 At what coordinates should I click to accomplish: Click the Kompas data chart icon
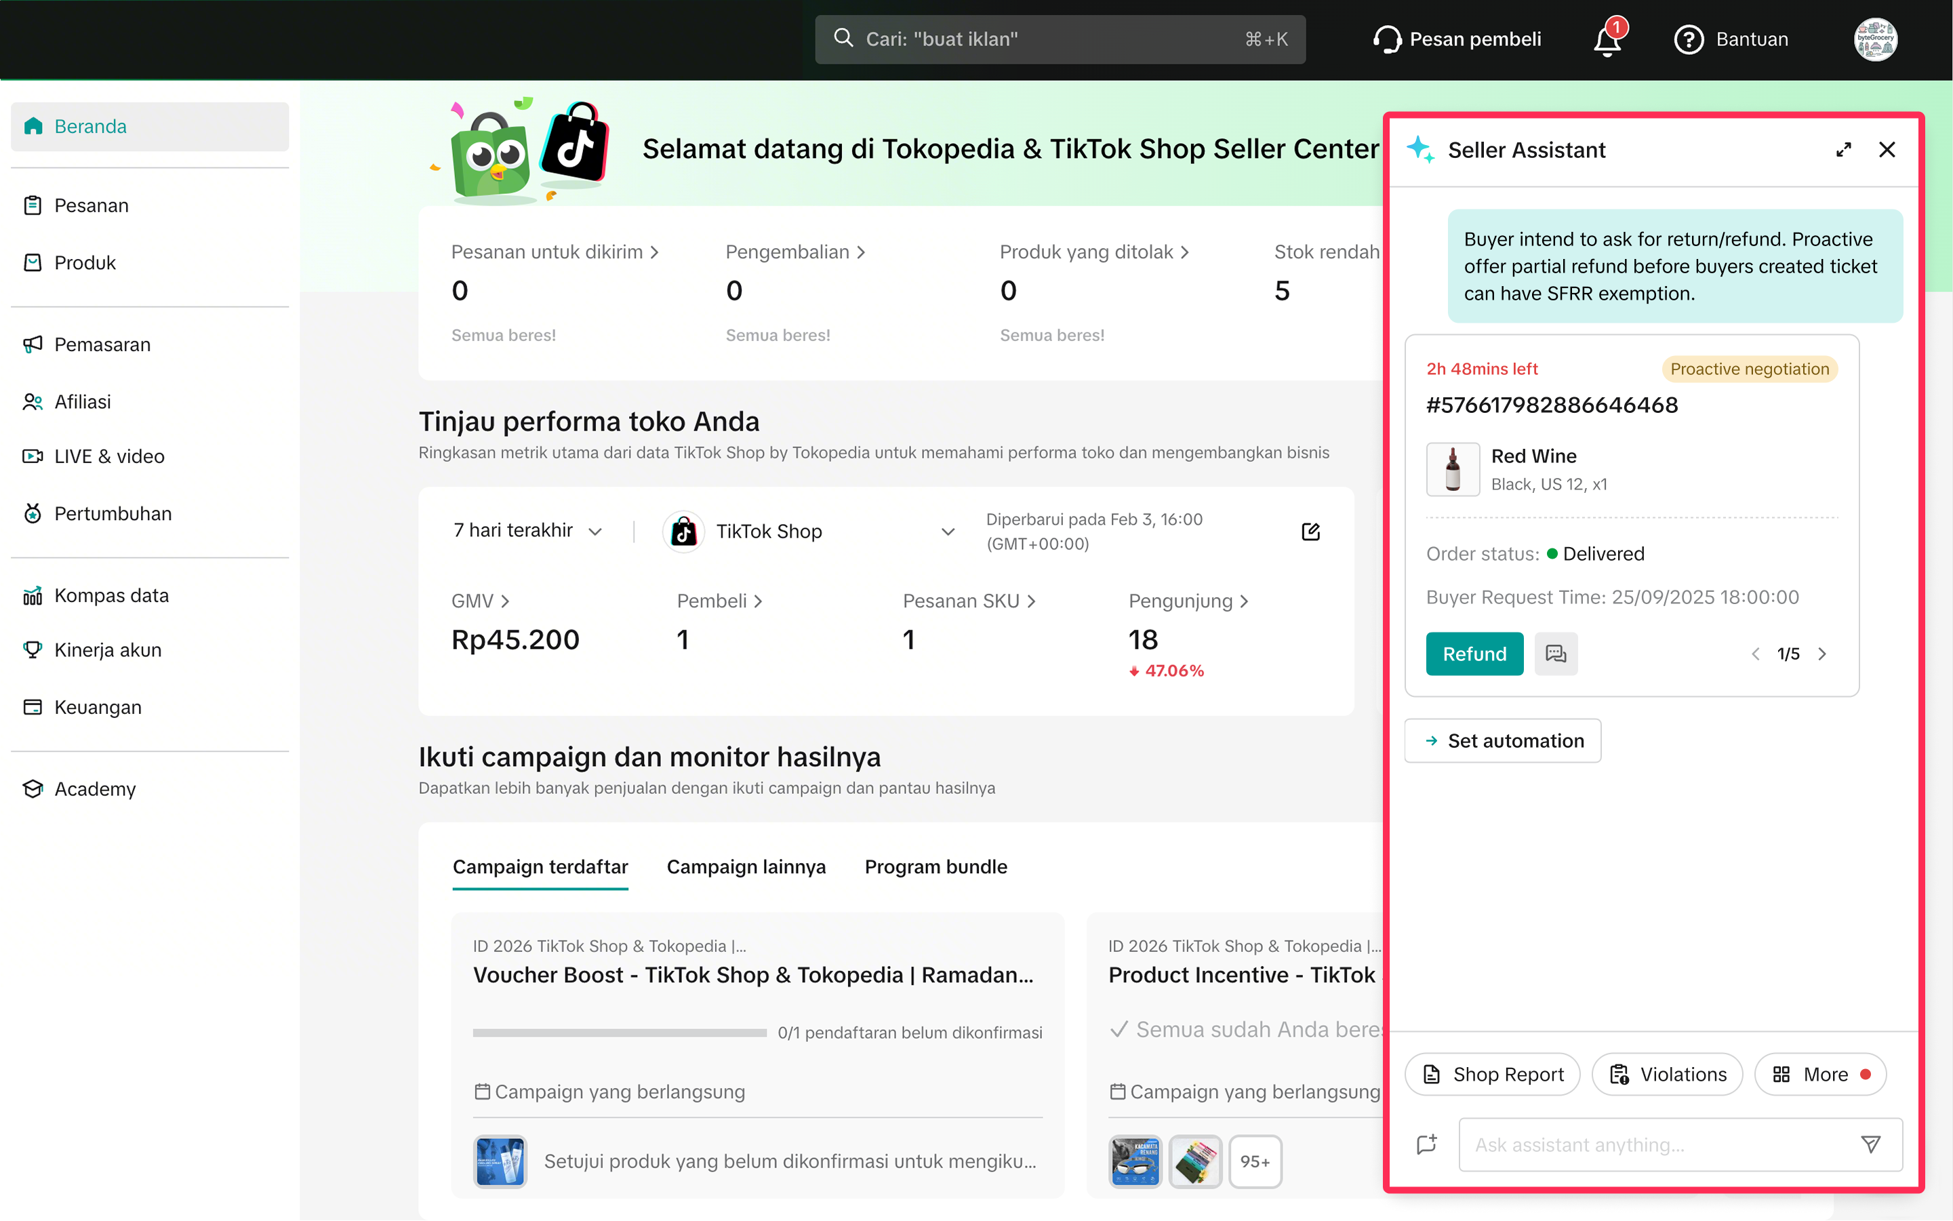pyautogui.click(x=33, y=595)
